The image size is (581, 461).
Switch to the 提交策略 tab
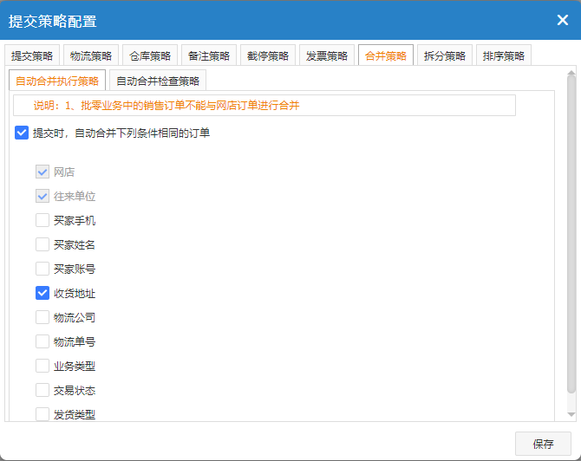(32, 55)
